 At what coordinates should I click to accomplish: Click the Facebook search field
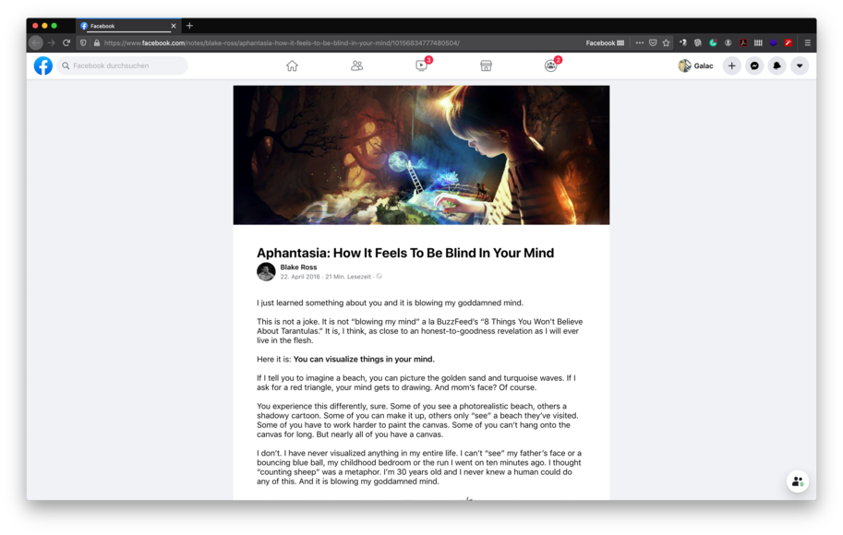123,65
